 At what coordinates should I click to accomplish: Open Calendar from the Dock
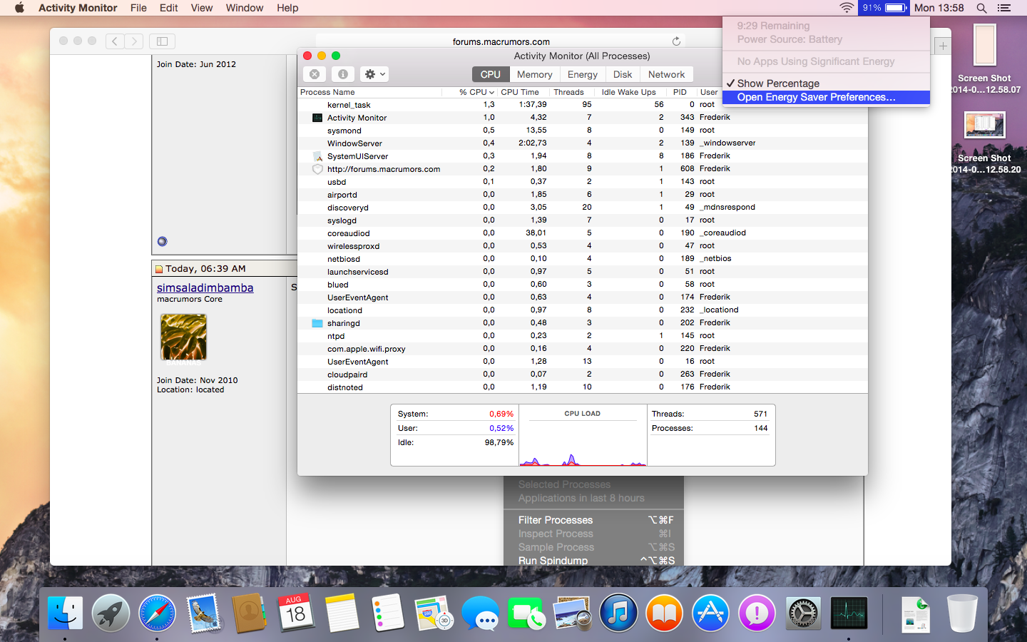[x=295, y=613]
